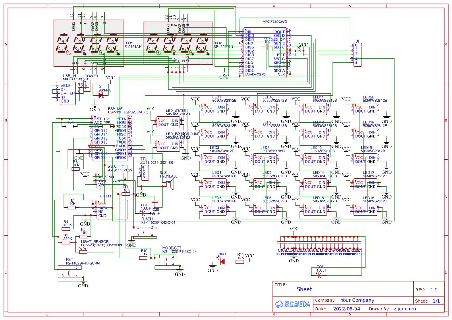Screen dimensions: 452x320
Task: Click the SR420401N part label
Action: (223, 47)
